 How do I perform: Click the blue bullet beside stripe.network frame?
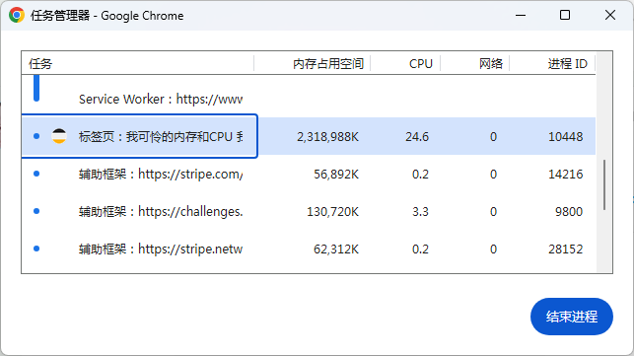coord(36,249)
